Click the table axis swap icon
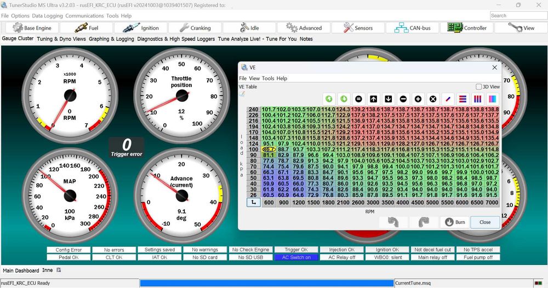 (x=253, y=202)
